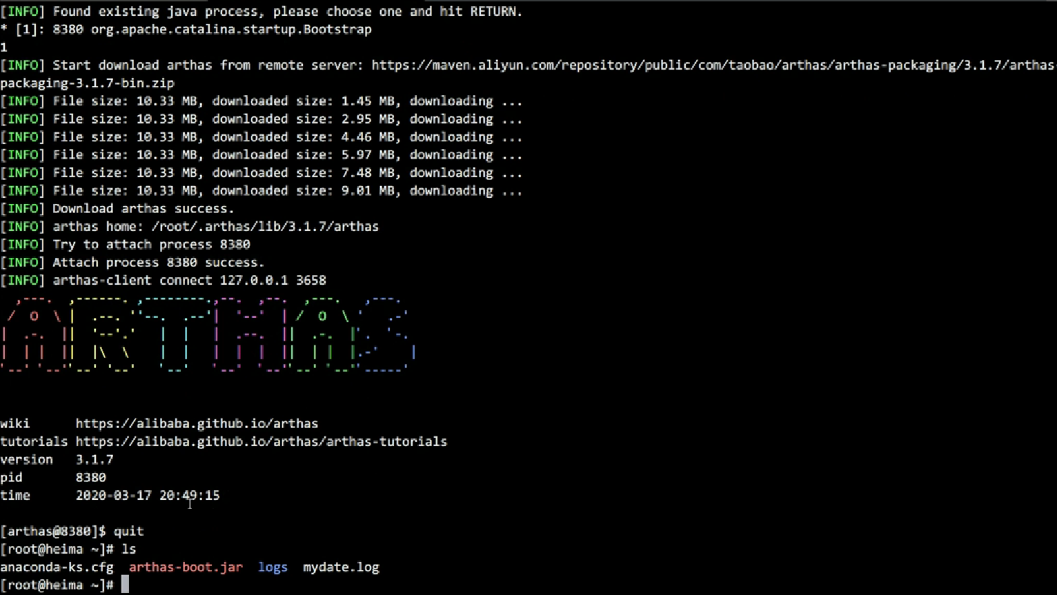1057x595 pixels.
Task: Click the arthas home path /root/.arthas/lib/3.1.7/arthas
Action: click(x=265, y=226)
